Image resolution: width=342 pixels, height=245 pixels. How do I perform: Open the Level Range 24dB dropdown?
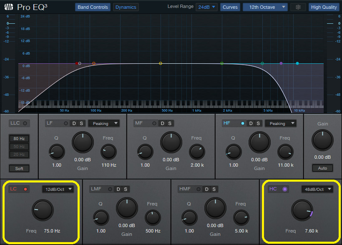(x=206, y=7)
